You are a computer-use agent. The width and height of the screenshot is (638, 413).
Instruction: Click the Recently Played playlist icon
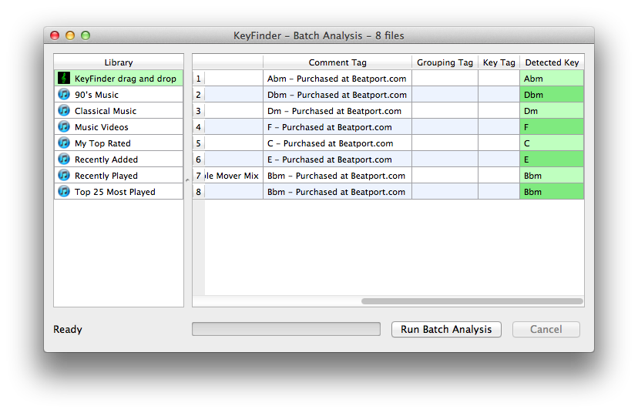coord(65,176)
